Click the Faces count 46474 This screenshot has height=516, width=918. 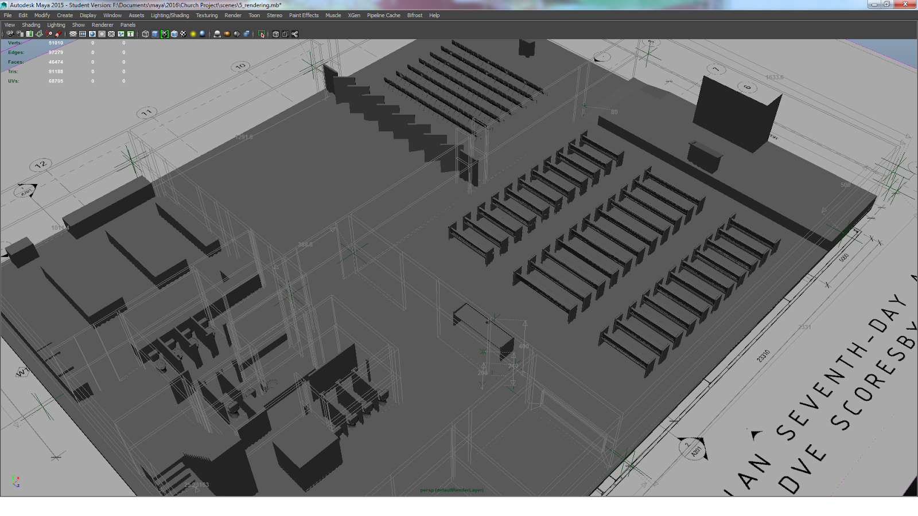pos(56,62)
